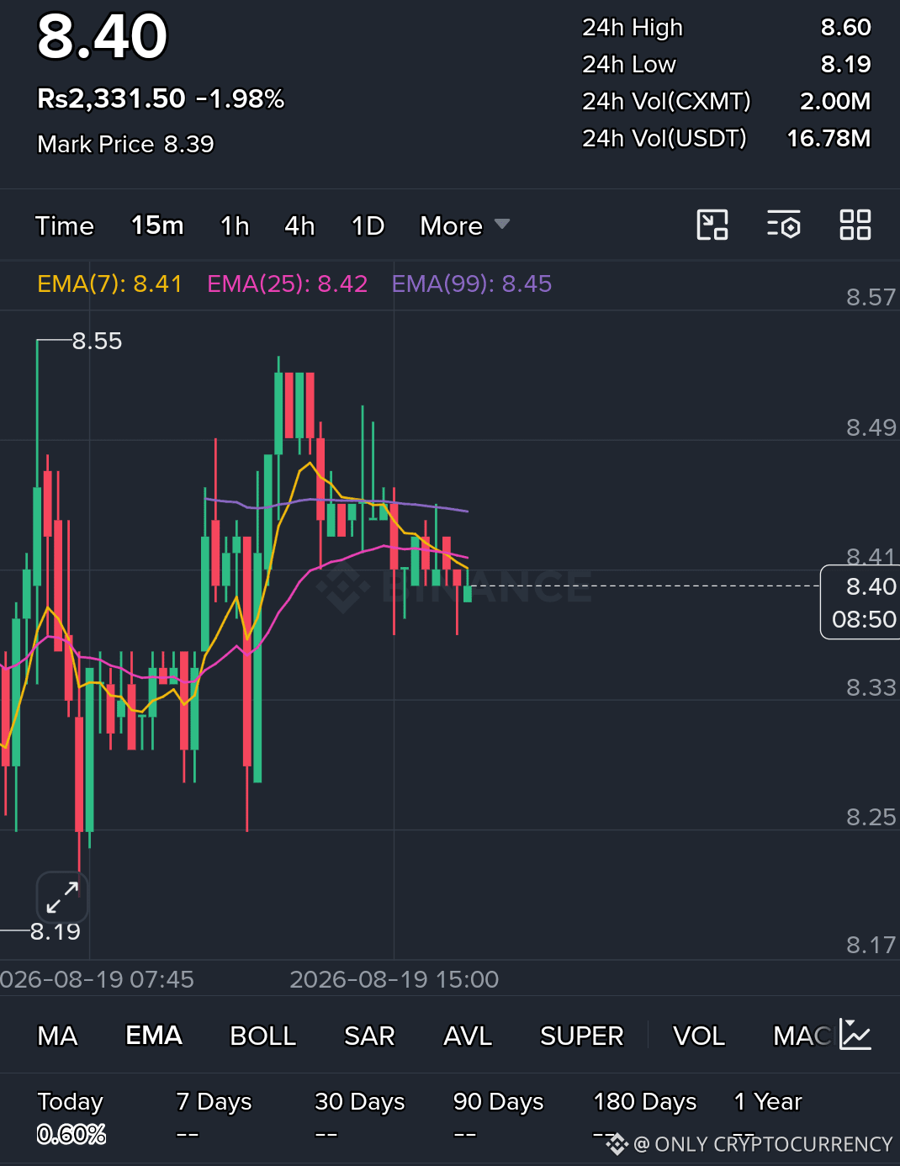Select the Time chart view
The width and height of the screenshot is (900, 1166).
[65, 225]
